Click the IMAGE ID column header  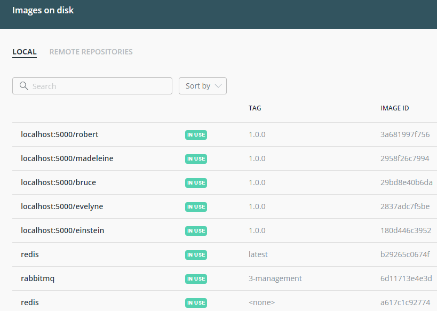coord(394,108)
